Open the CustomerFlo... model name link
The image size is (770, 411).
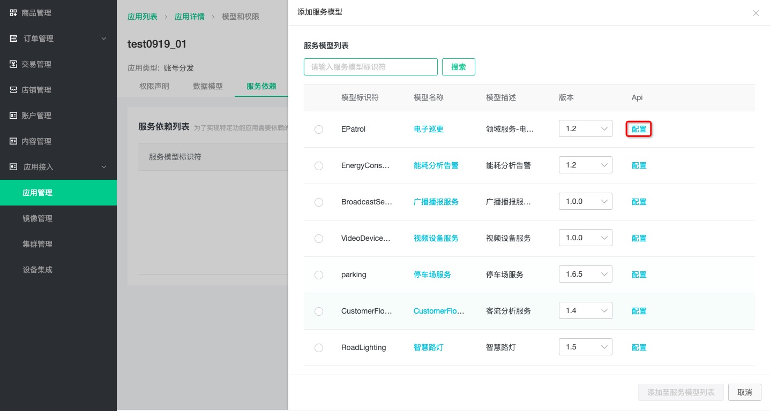click(x=439, y=311)
